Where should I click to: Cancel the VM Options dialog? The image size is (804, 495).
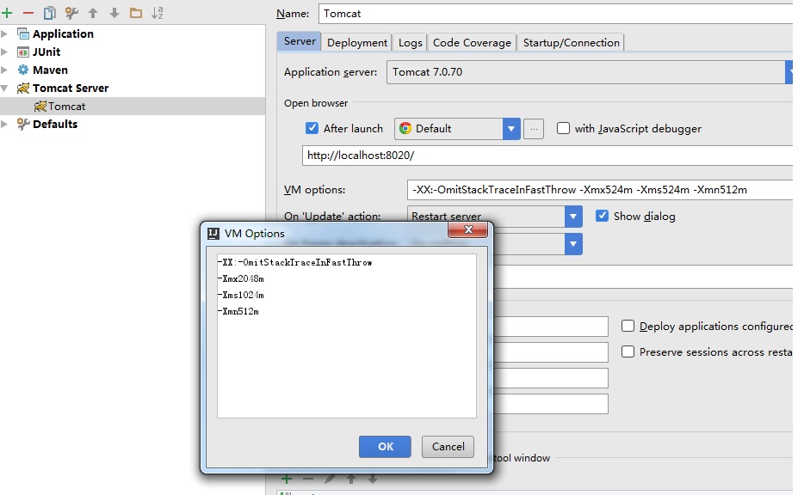coord(446,446)
